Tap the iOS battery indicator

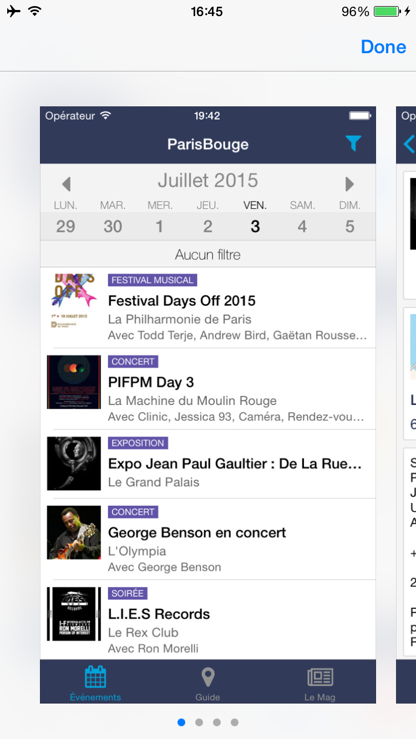[x=388, y=12]
